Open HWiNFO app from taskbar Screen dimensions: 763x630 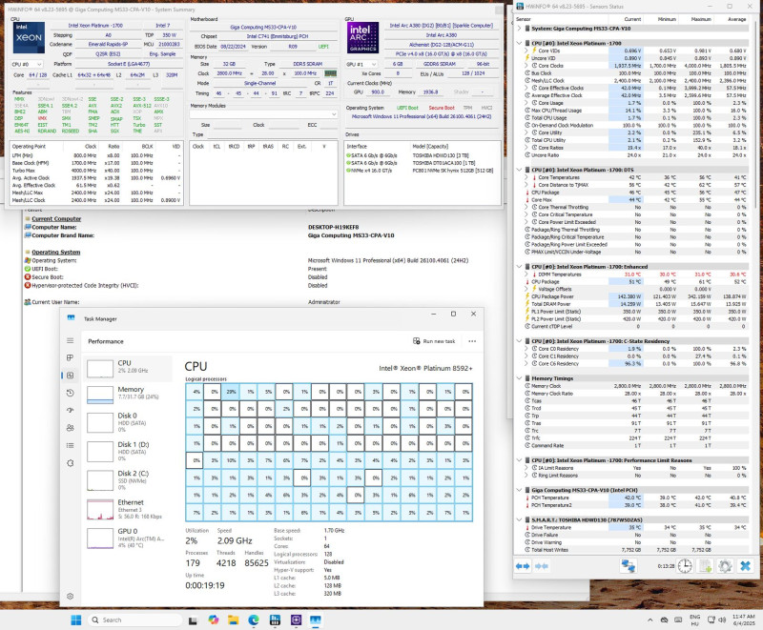point(275,620)
